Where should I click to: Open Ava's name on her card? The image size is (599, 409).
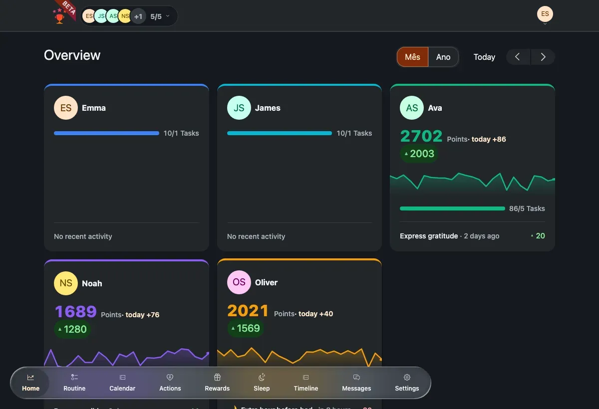435,108
